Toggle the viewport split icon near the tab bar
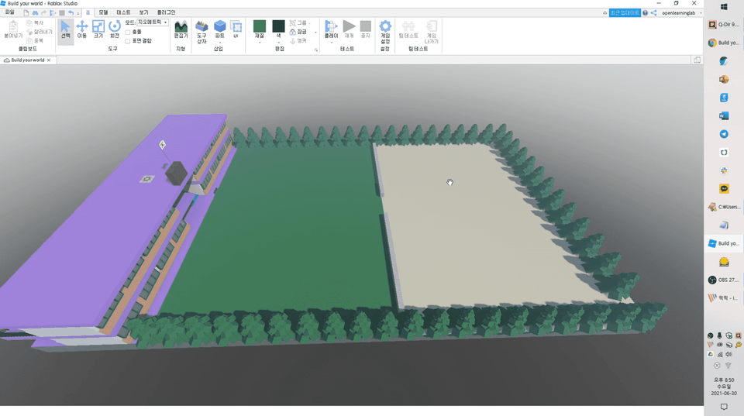Screen dimensions: 744x416 coord(697,60)
